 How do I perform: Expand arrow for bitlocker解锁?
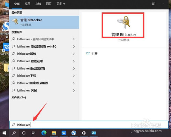pos(74,54)
